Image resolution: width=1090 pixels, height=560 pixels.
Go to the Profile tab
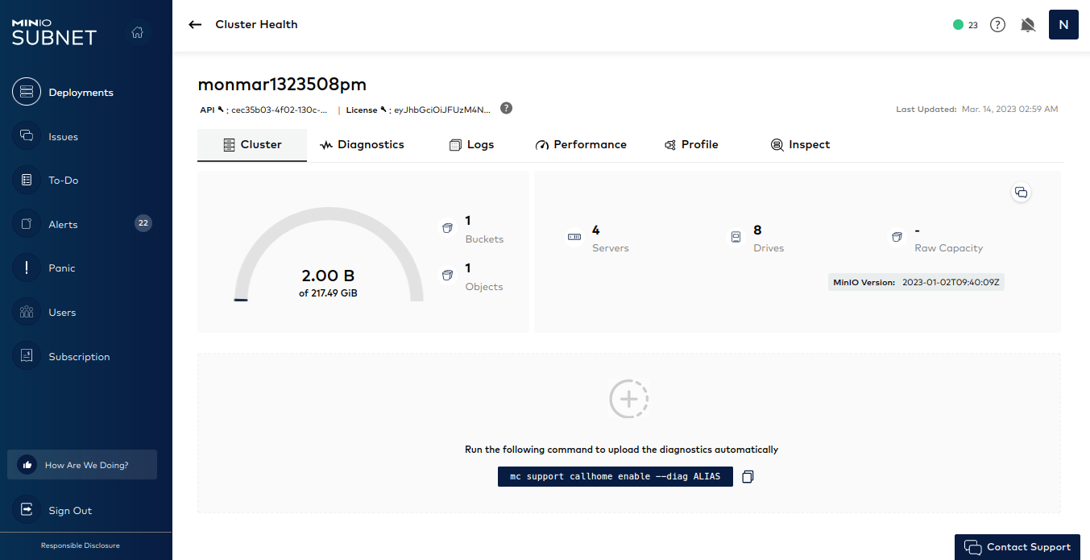tap(690, 145)
